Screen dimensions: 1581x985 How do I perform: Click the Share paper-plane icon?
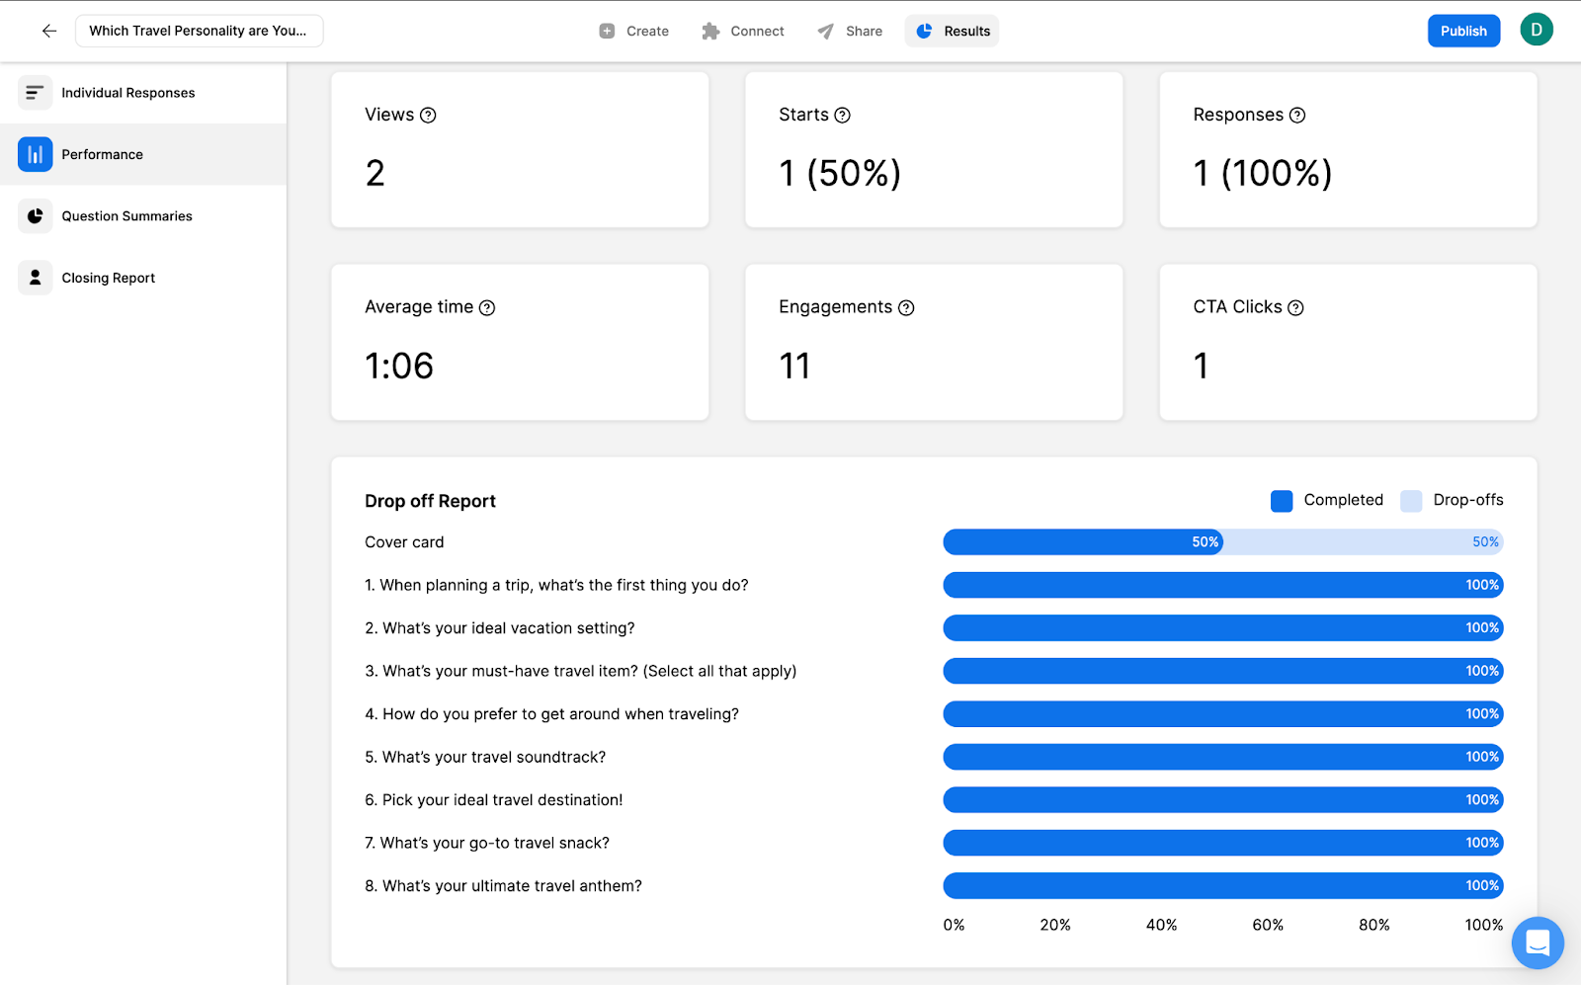[824, 31]
